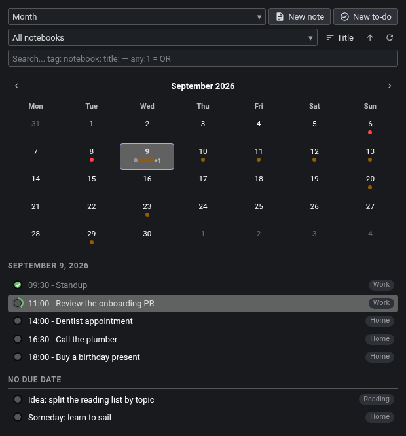Image resolution: width=406 pixels, height=436 pixels.
Task: Click Work tag on Standup row
Action: (381, 285)
